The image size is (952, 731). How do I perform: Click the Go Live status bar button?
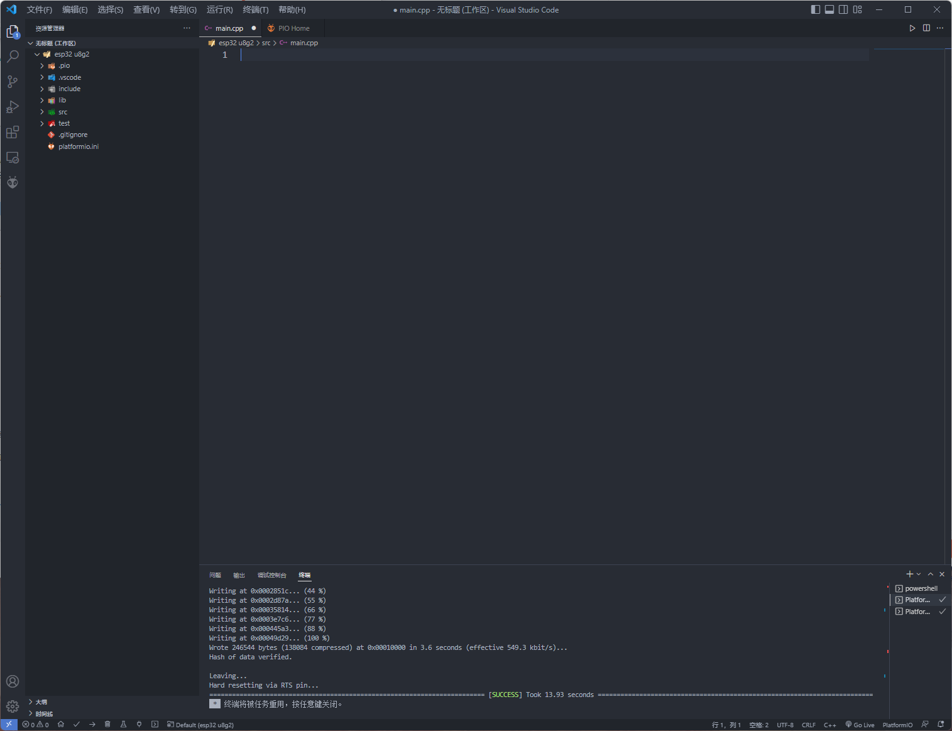coord(860,725)
